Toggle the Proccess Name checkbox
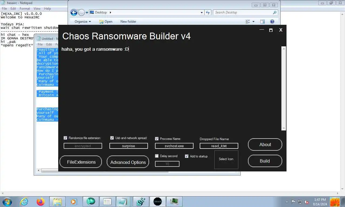This screenshot has height=207, width=345. [x=157, y=139]
